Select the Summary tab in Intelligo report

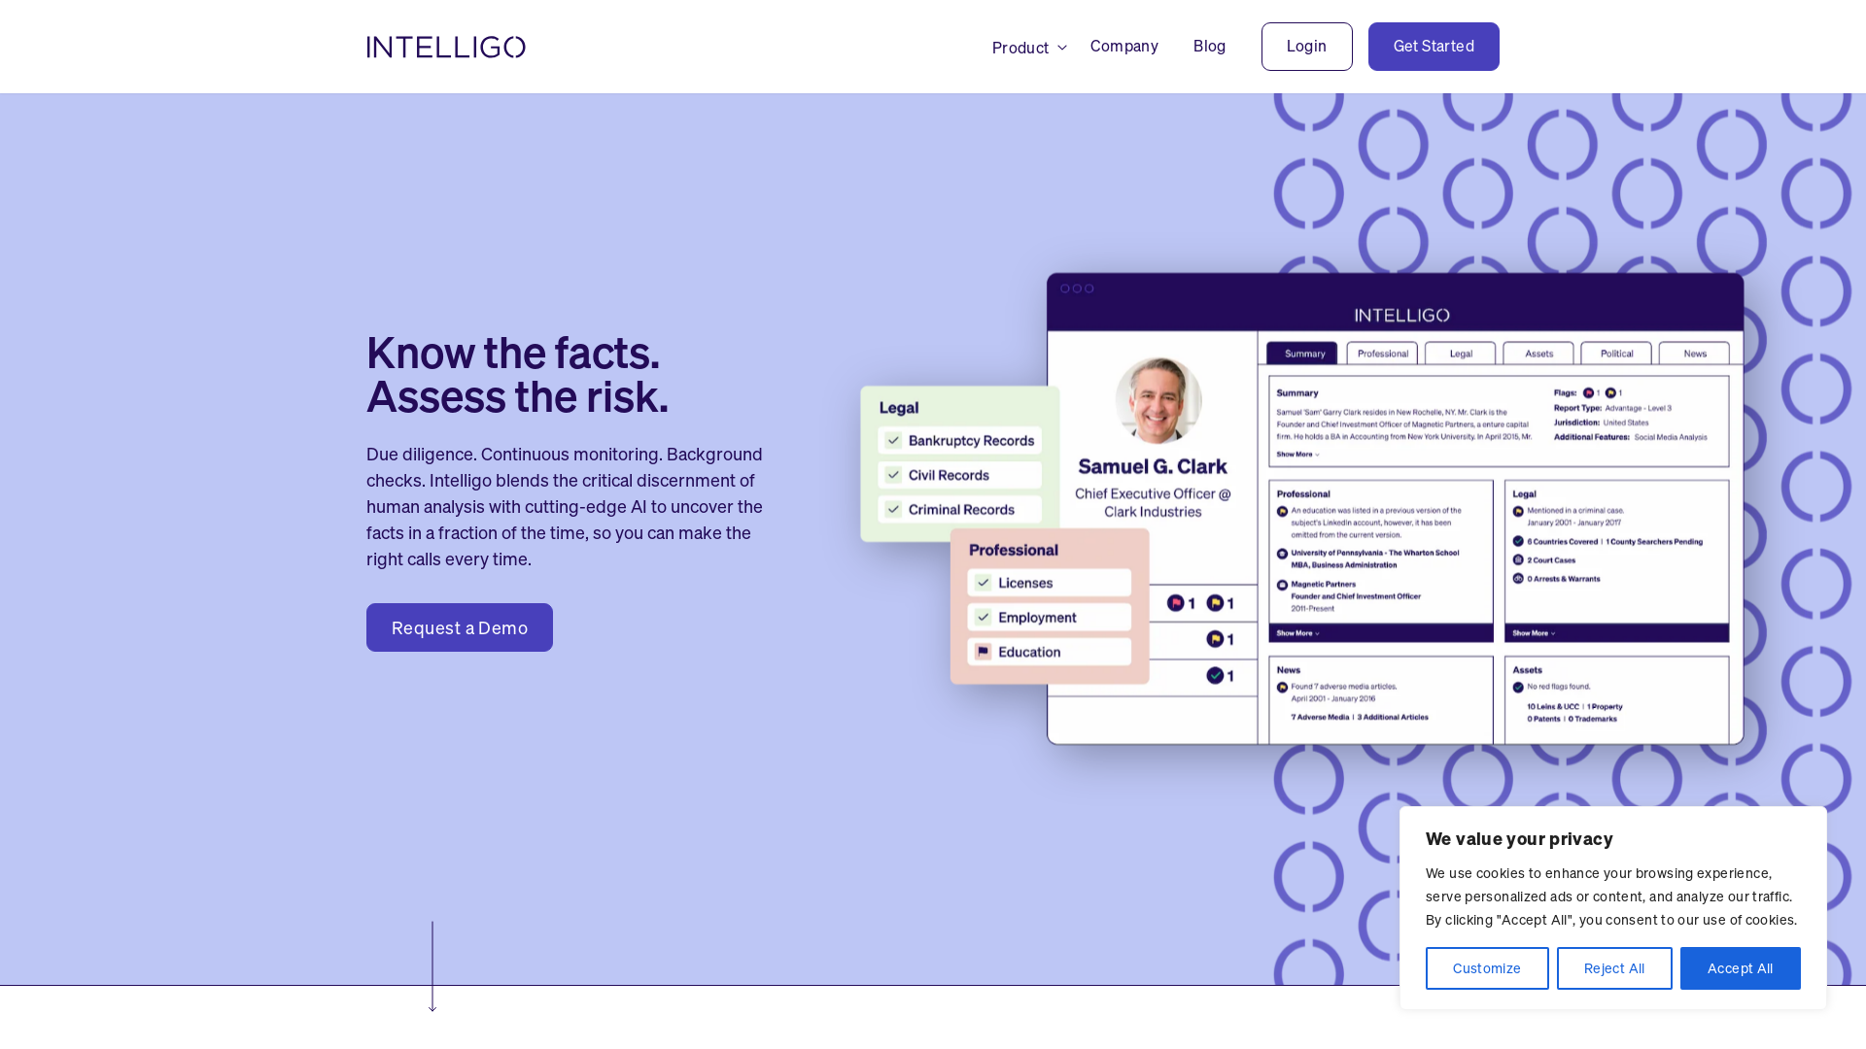click(1302, 353)
